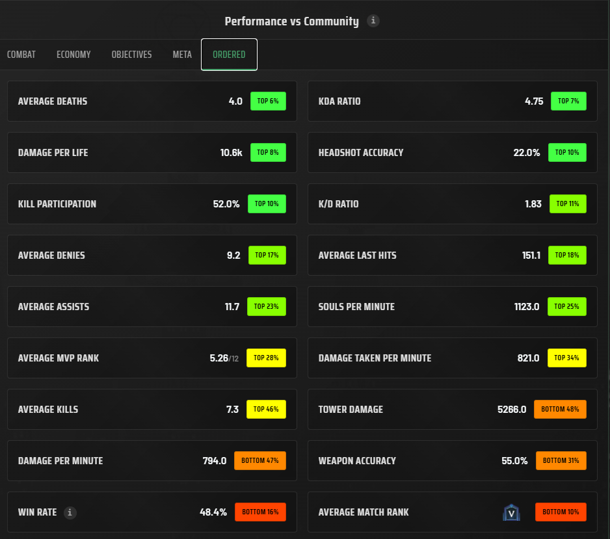The width and height of the screenshot is (610, 539).
Task: Click the Performance vs Community heading
Action: point(292,21)
